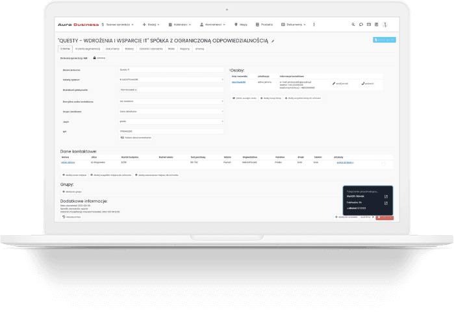454x313 pixels.
Task: Click the wyślij email button
Action: point(340,84)
